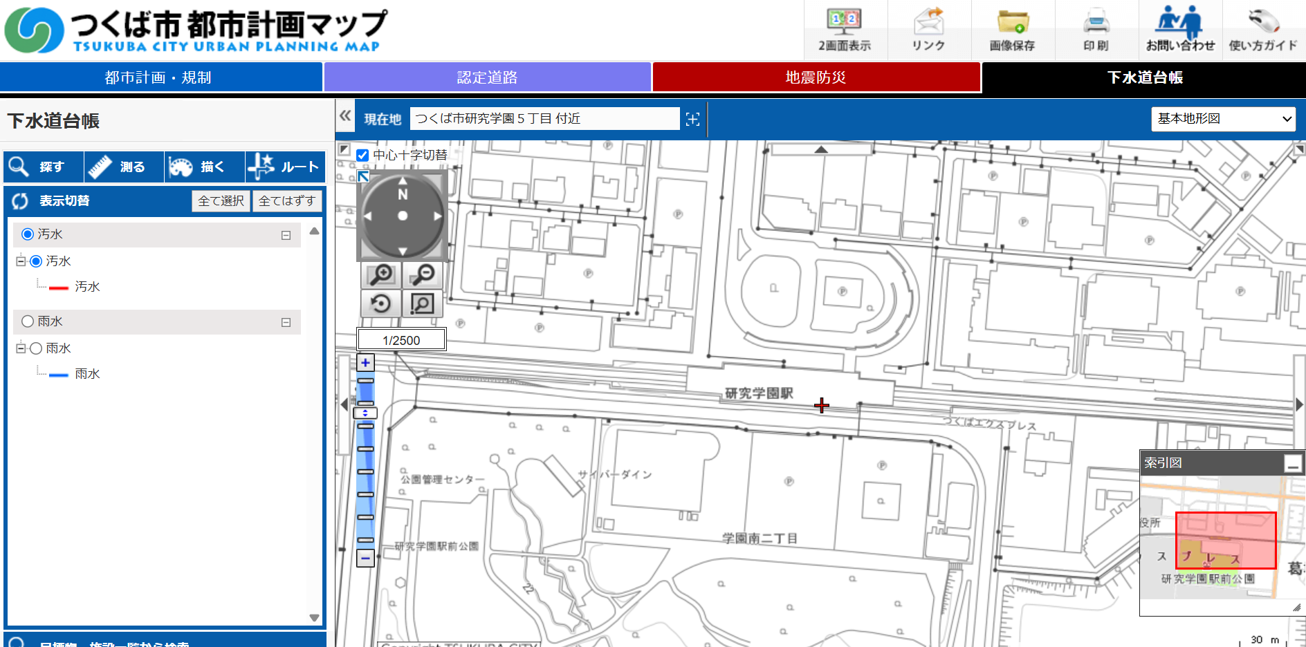
Task: Click the magnifier zoom-out map tool
Action: [x=422, y=274]
